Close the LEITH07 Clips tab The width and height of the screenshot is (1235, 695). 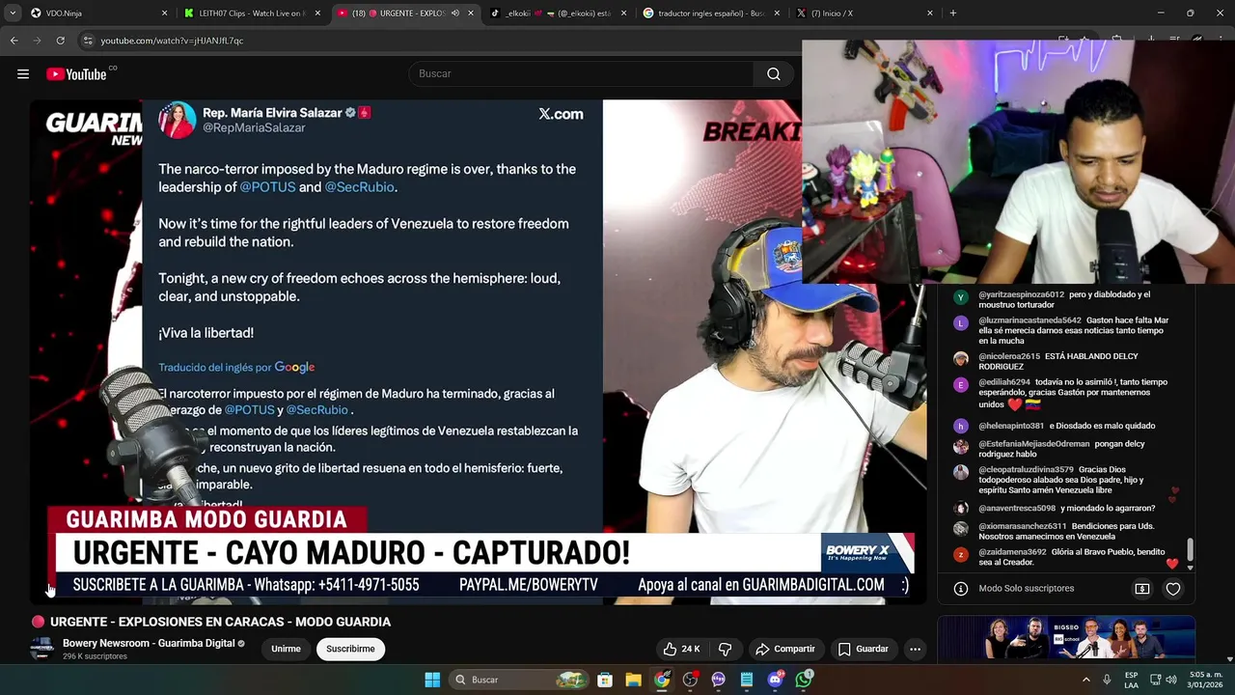click(318, 14)
